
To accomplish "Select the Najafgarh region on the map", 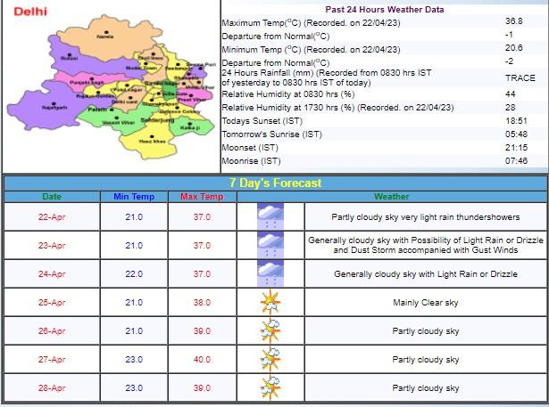I will [56, 107].
